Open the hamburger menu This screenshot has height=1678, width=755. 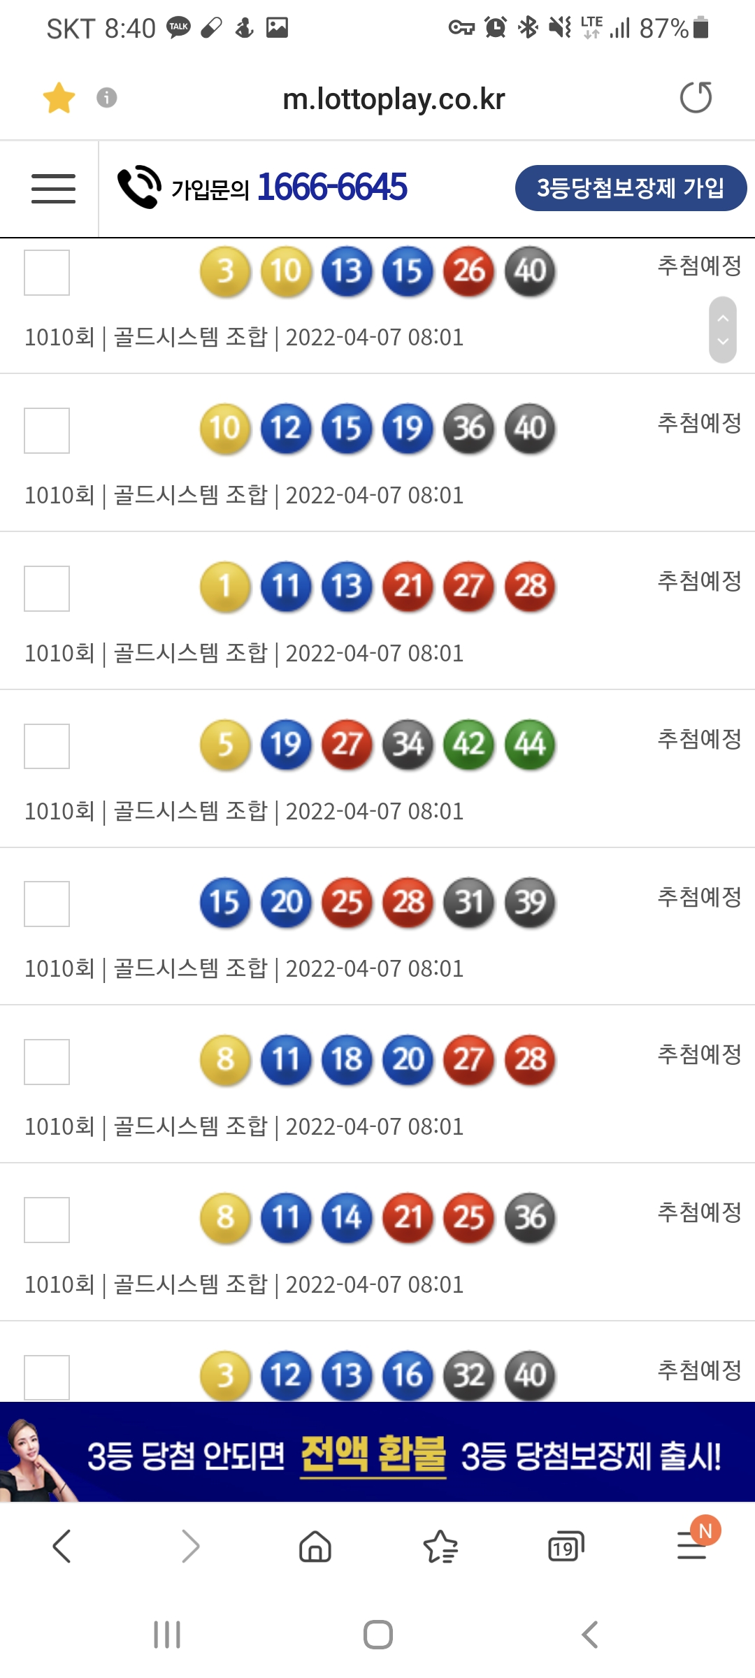pyautogui.click(x=53, y=189)
